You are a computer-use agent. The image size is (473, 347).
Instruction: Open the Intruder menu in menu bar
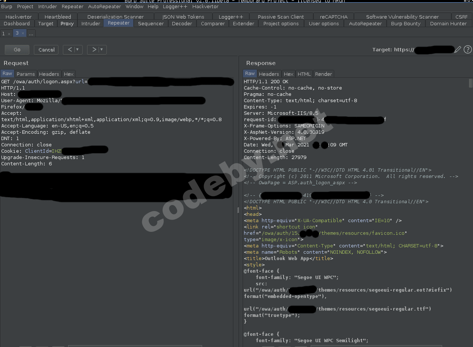click(48, 6)
